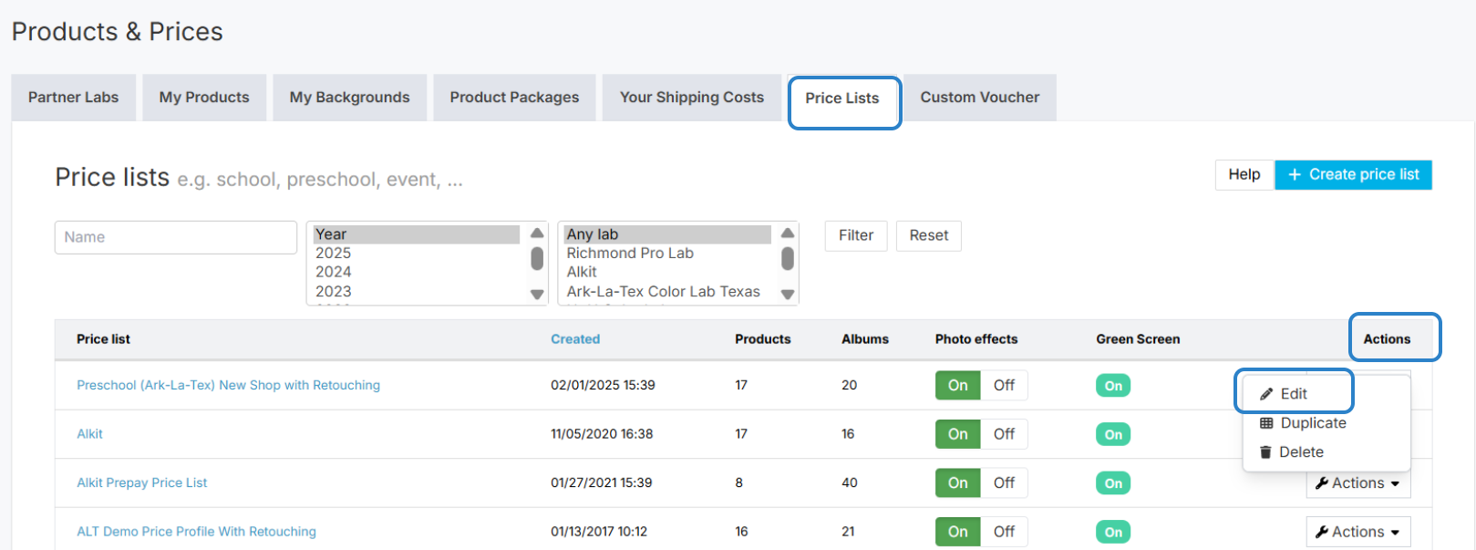This screenshot has height=550, width=1476.
Task: Click the date 01/27/2021 15:39
Action: 602,483
